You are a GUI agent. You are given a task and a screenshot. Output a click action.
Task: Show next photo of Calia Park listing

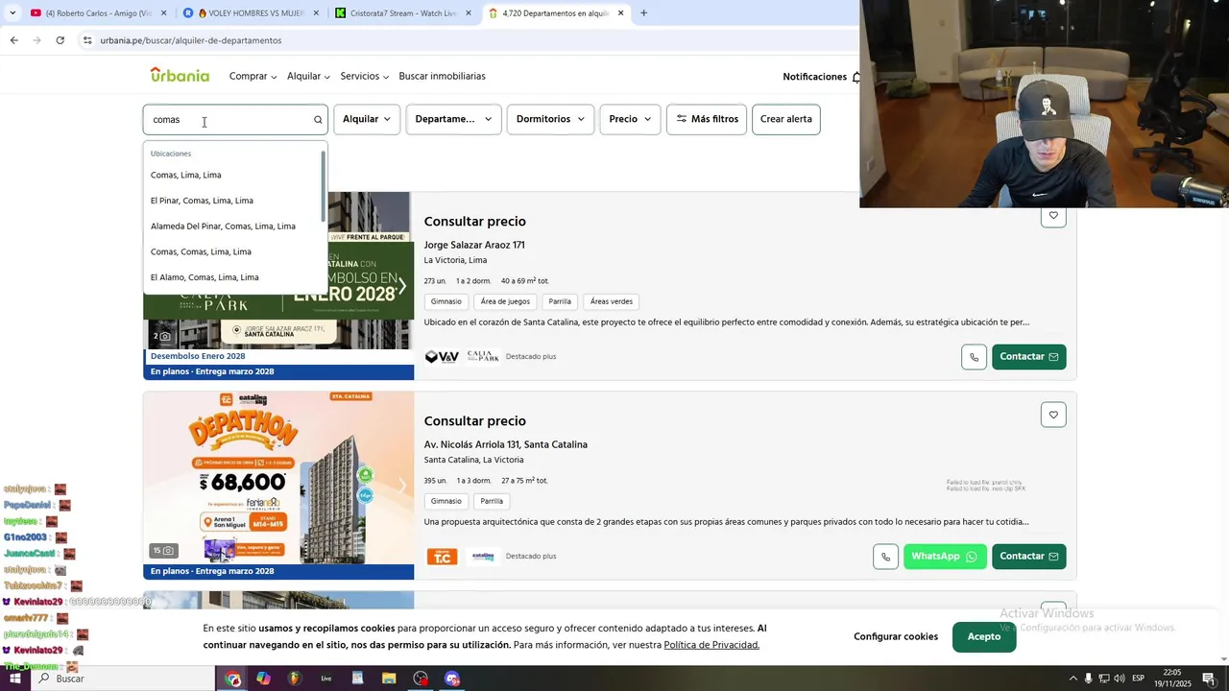click(x=402, y=286)
